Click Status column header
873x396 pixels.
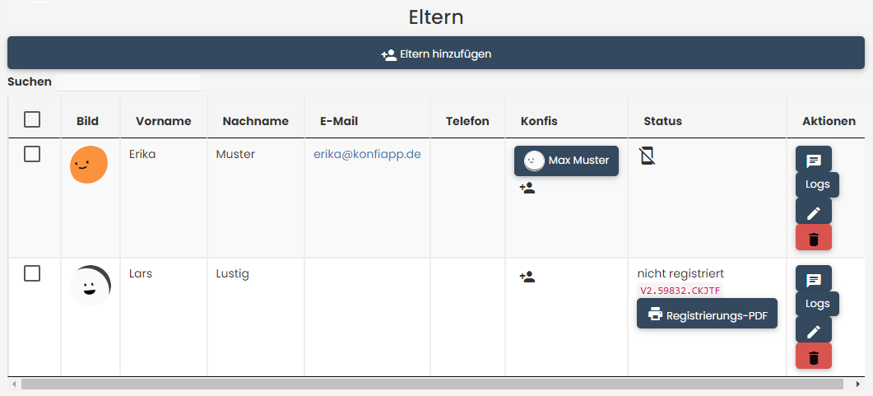coord(662,121)
